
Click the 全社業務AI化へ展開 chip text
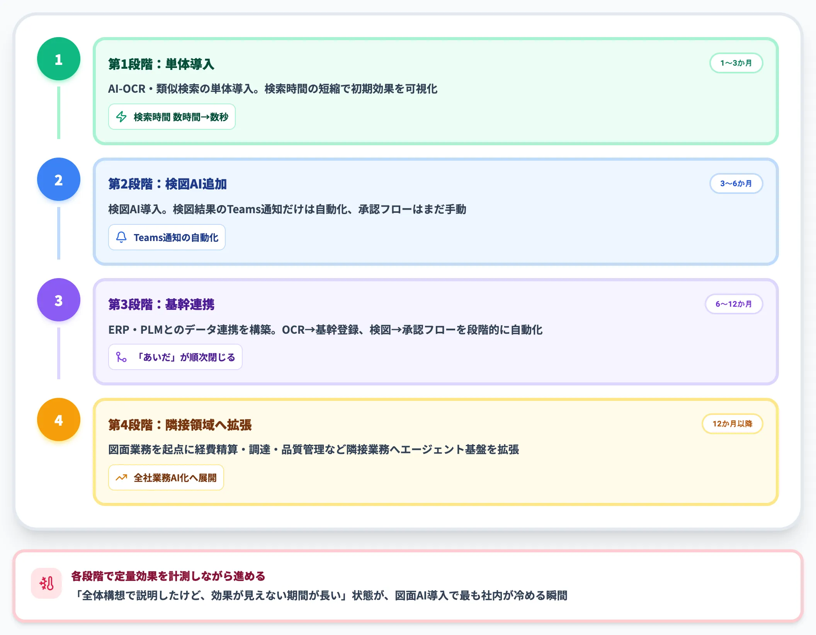tap(175, 477)
